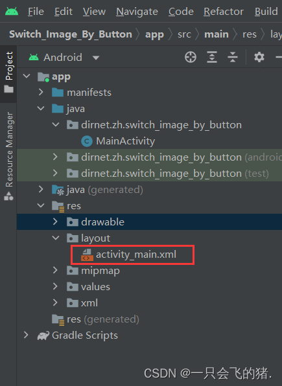Expand the java (generated) folder
Screen dimensions: 282x386
point(41,189)
